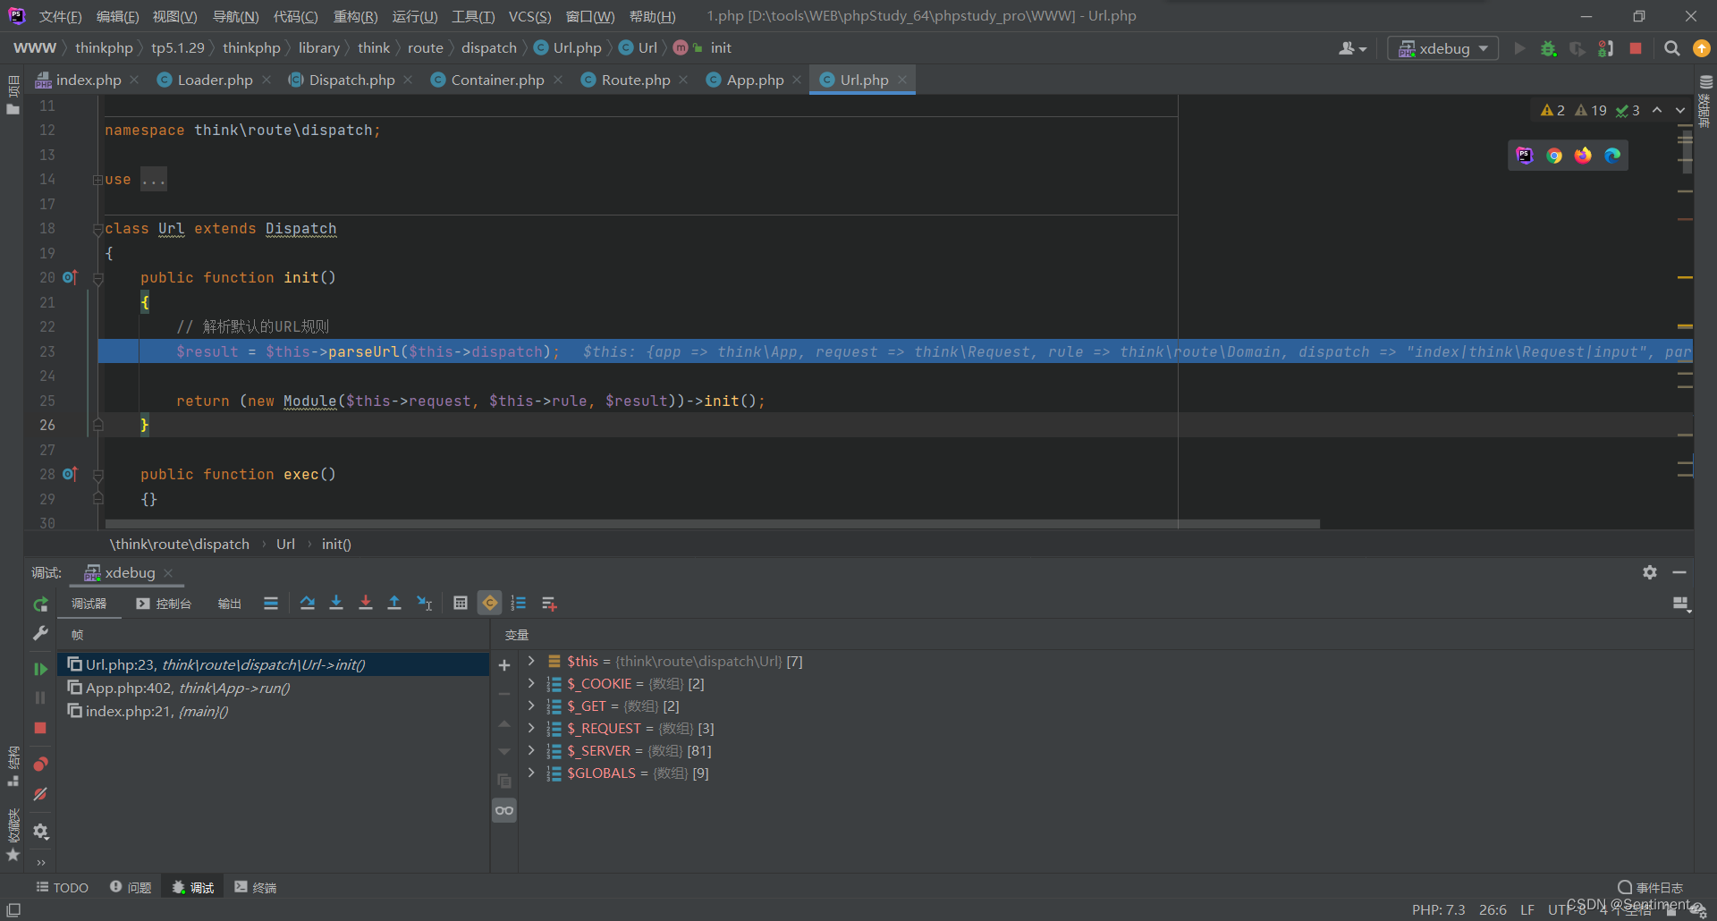
Task: Open the 文件(F) menu
Action: pos(60,16)
